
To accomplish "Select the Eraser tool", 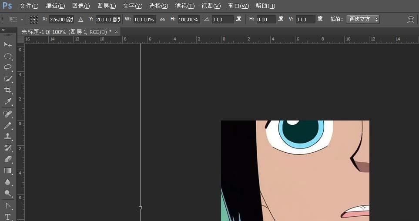I will (8, 159).
